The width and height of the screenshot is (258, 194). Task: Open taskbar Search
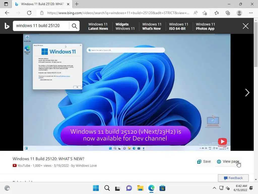[x=107, y=188]
